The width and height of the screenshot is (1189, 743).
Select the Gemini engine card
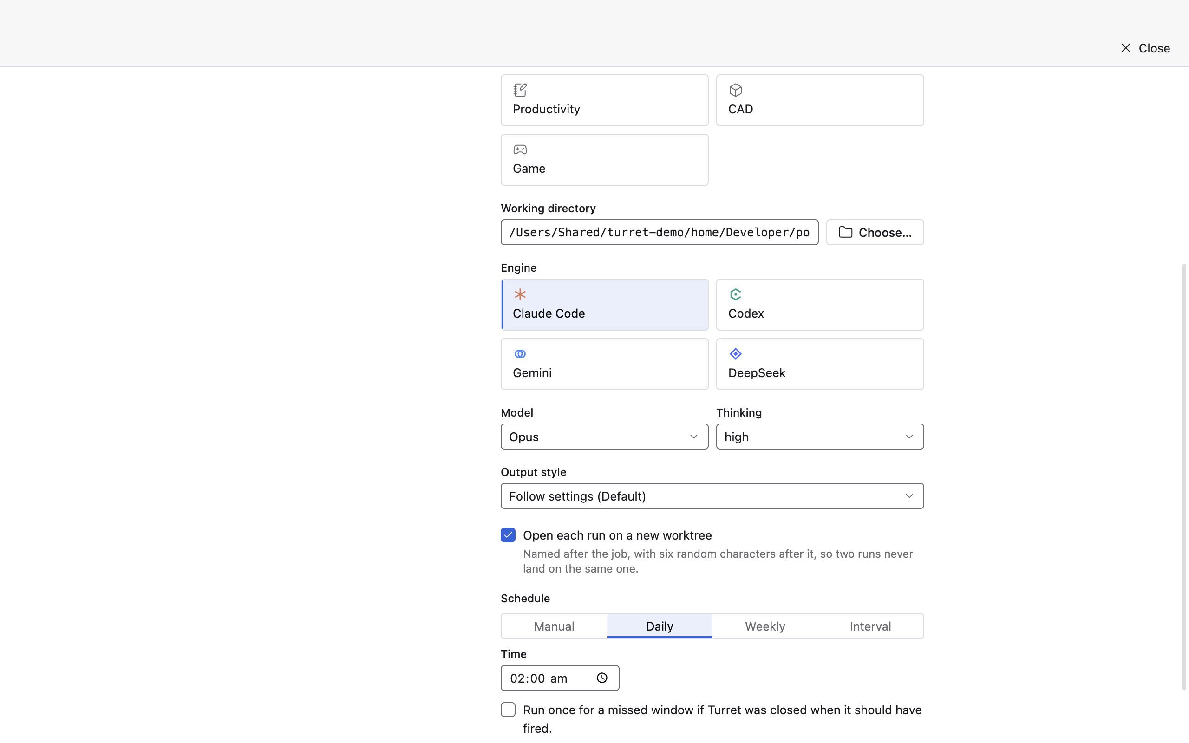tap(604, 364)
